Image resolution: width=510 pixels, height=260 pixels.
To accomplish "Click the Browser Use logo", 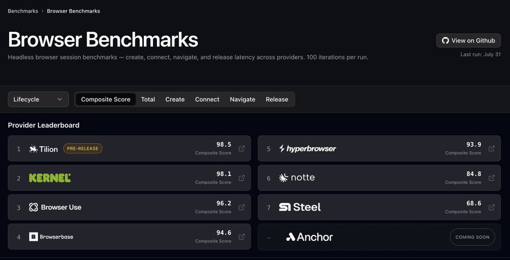I will tap(55, 207).
